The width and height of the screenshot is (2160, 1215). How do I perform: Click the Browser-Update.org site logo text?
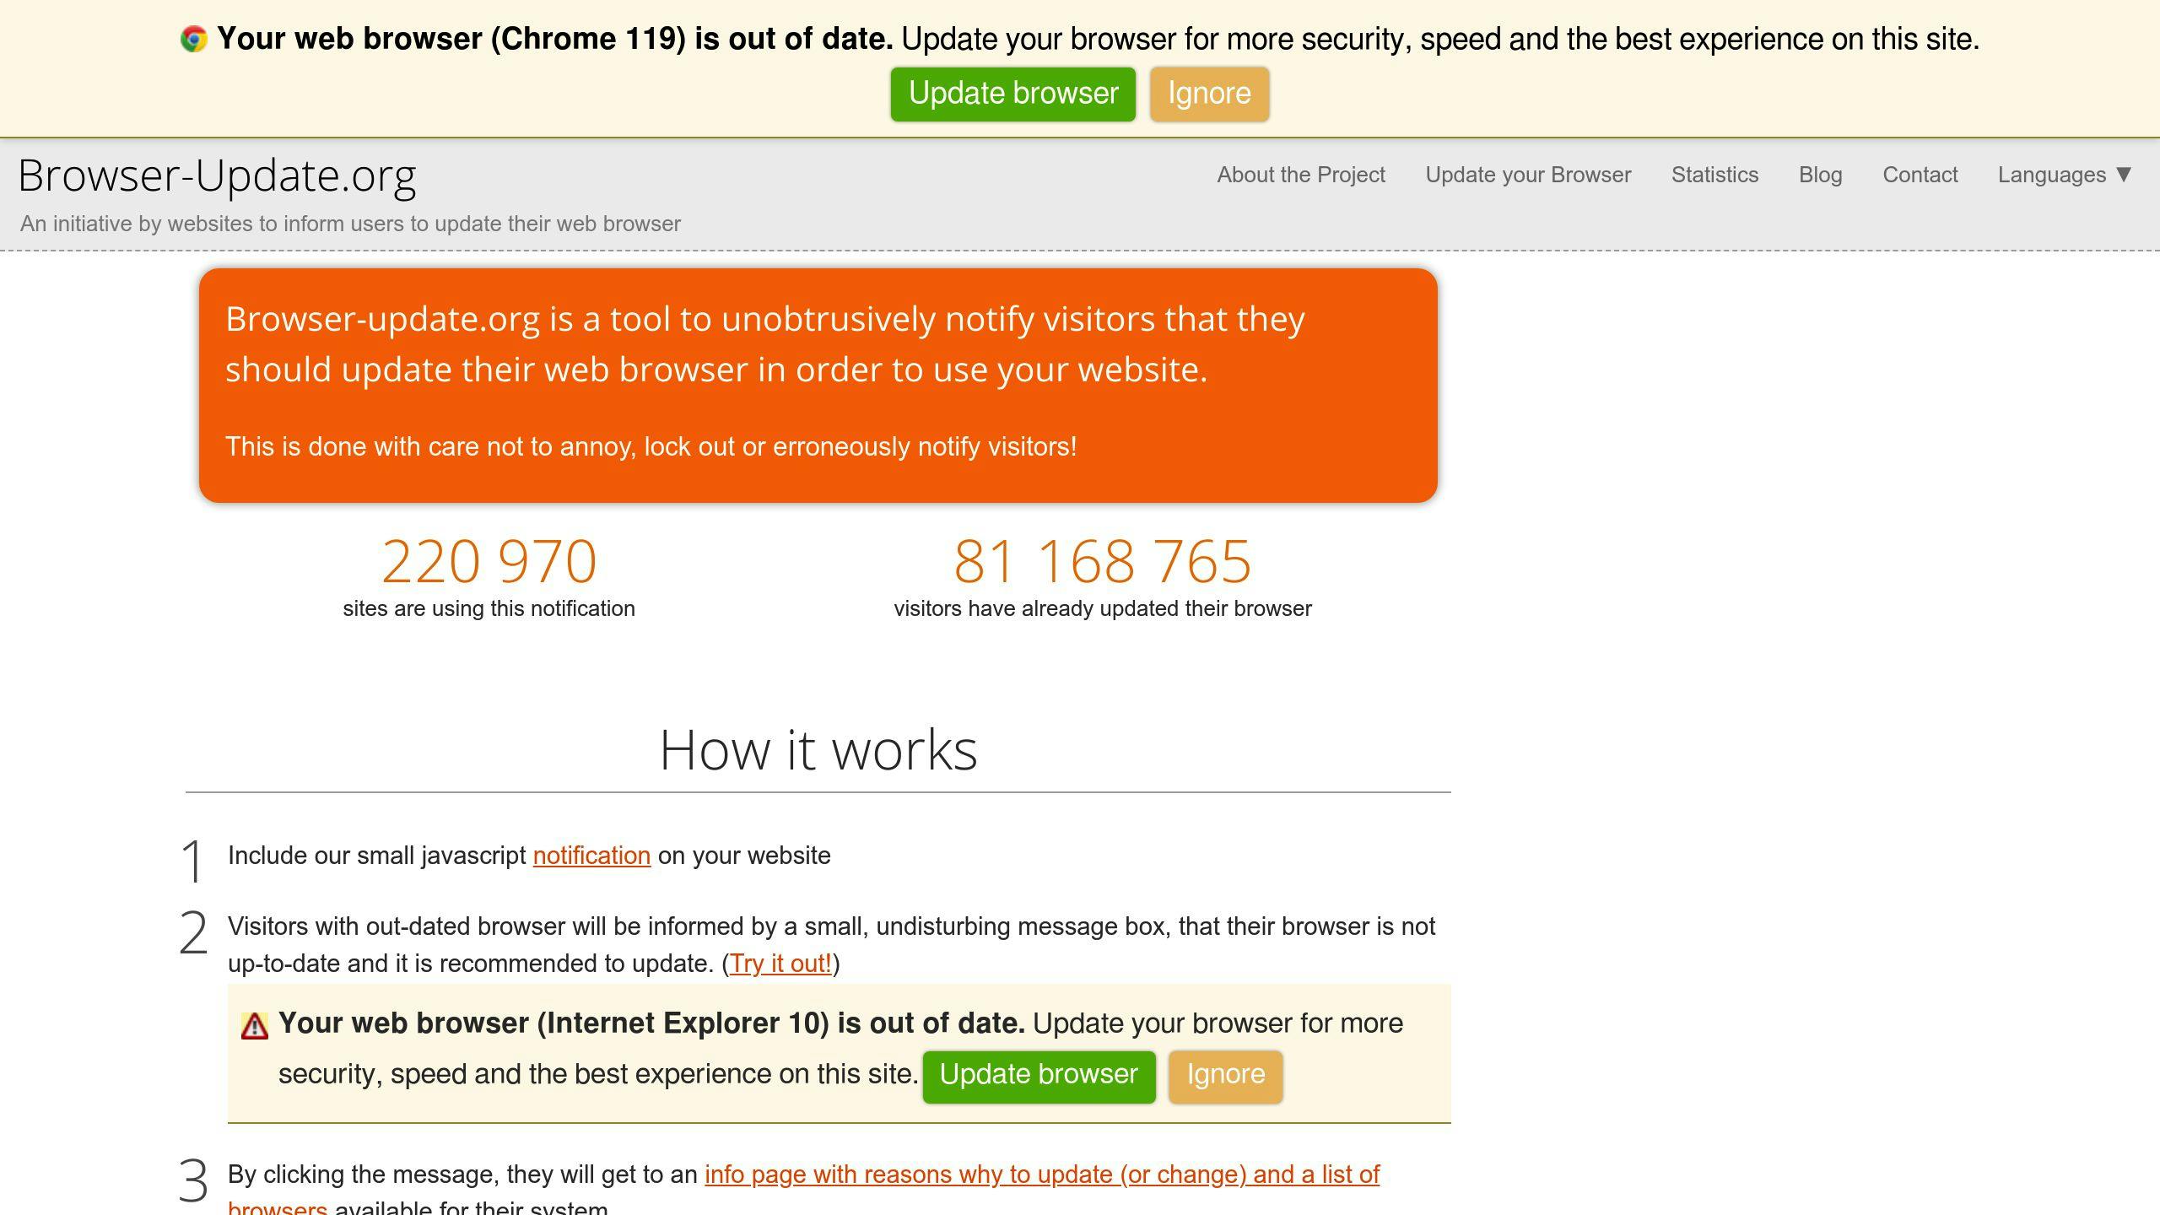[217, 174]
